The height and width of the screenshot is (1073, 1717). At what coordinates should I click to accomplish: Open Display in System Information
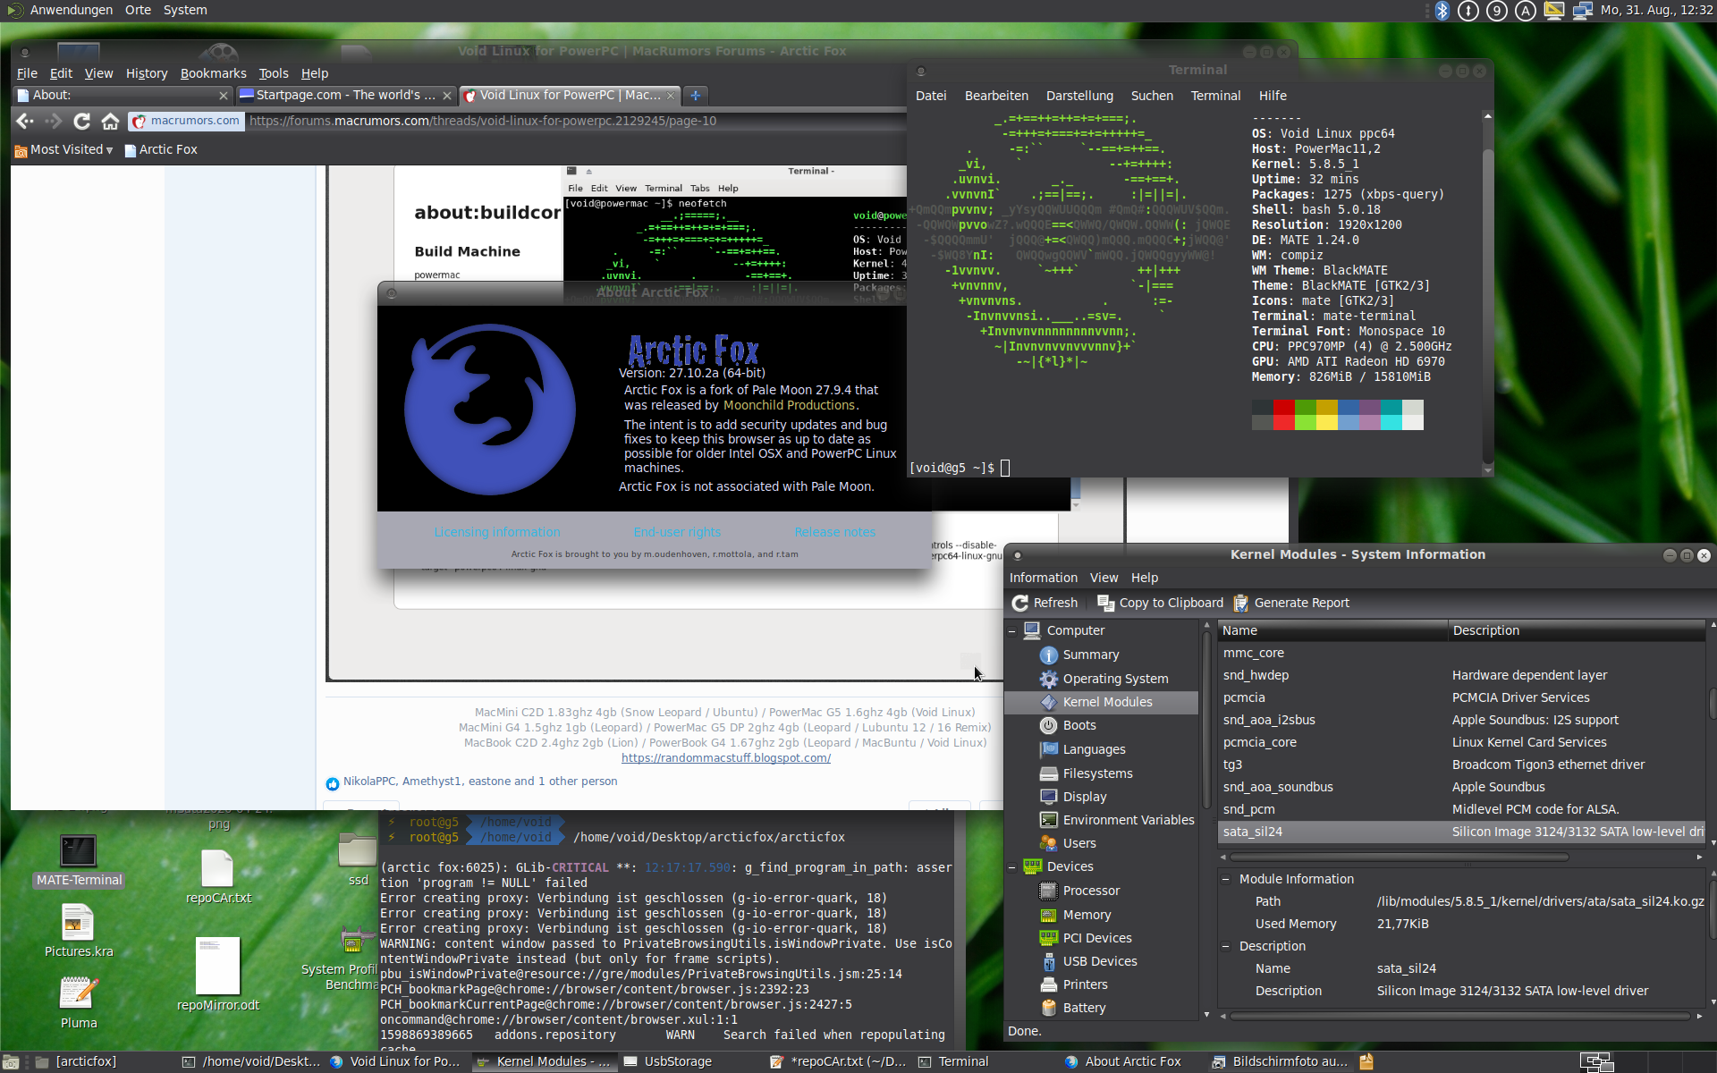point(1085,797)
